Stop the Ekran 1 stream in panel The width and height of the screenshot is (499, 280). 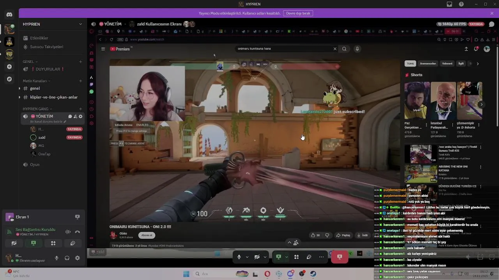point(77,217)
